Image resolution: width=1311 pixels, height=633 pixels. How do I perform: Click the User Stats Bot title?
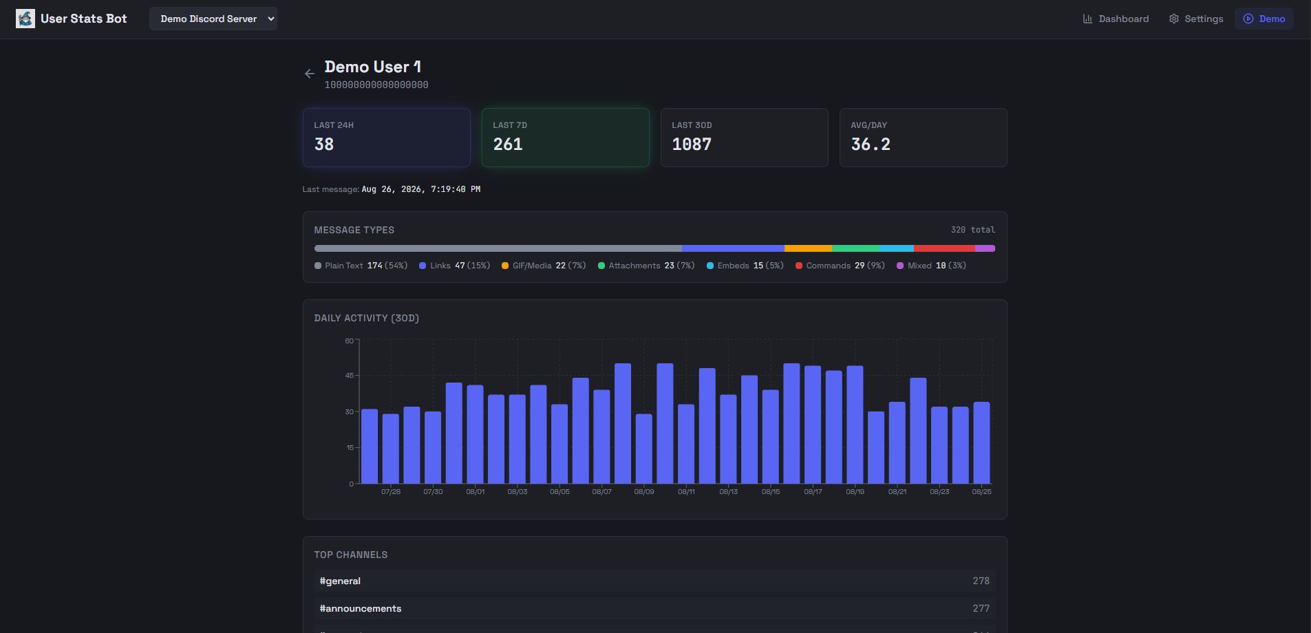(84, 19)
